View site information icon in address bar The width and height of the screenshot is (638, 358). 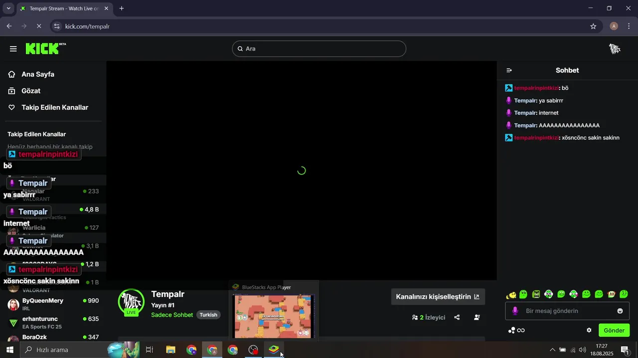(57, 26)
